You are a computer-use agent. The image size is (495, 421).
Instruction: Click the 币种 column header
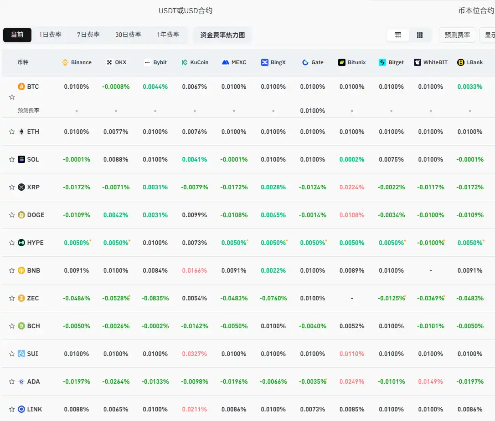(23, 62)
